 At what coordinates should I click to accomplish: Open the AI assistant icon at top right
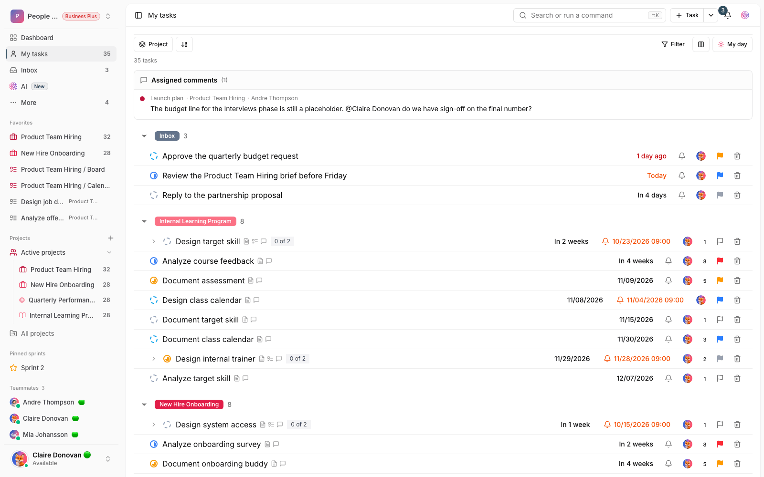(x=745, y=15)
